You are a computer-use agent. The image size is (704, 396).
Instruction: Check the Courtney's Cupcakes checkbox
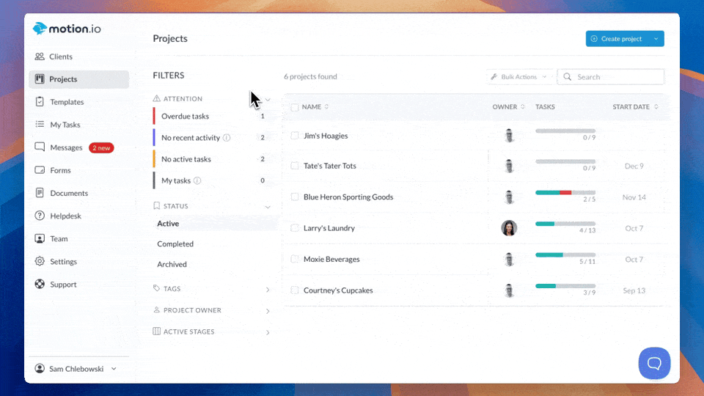tap(295, 290)
